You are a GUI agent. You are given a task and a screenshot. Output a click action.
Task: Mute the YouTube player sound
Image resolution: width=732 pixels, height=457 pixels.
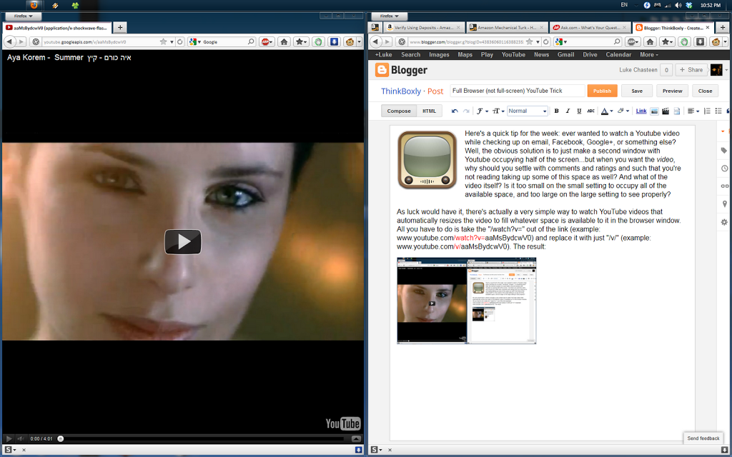coord(21,439)
